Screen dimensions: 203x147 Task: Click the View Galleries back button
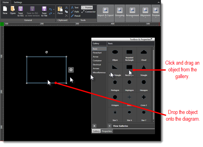pos(109,126)
